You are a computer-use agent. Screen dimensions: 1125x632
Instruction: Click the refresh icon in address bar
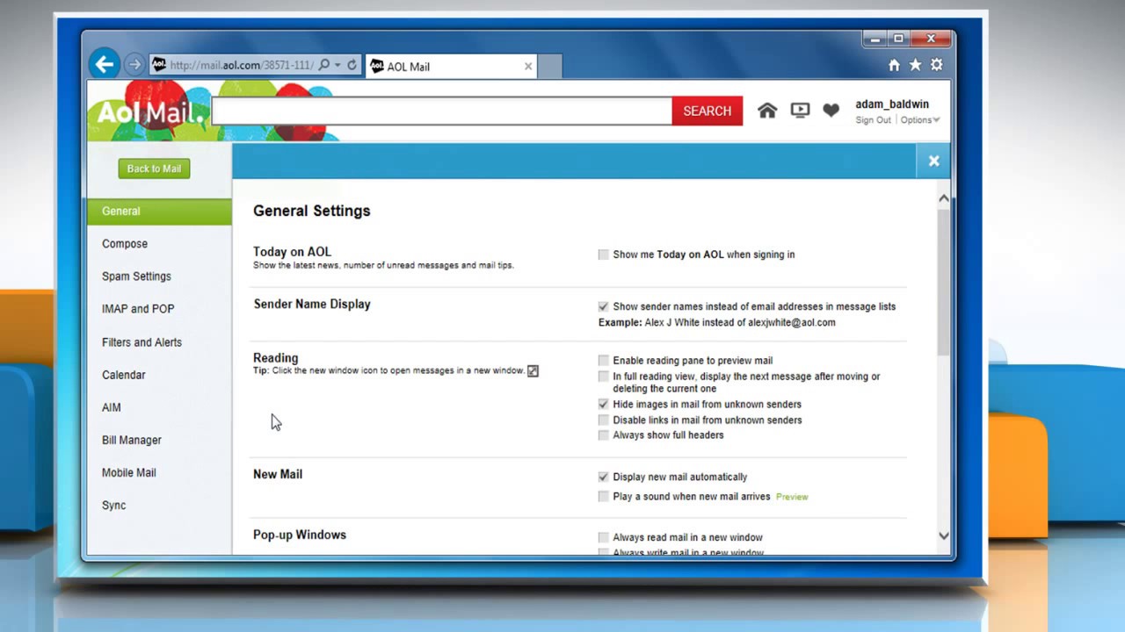point(352,65)
